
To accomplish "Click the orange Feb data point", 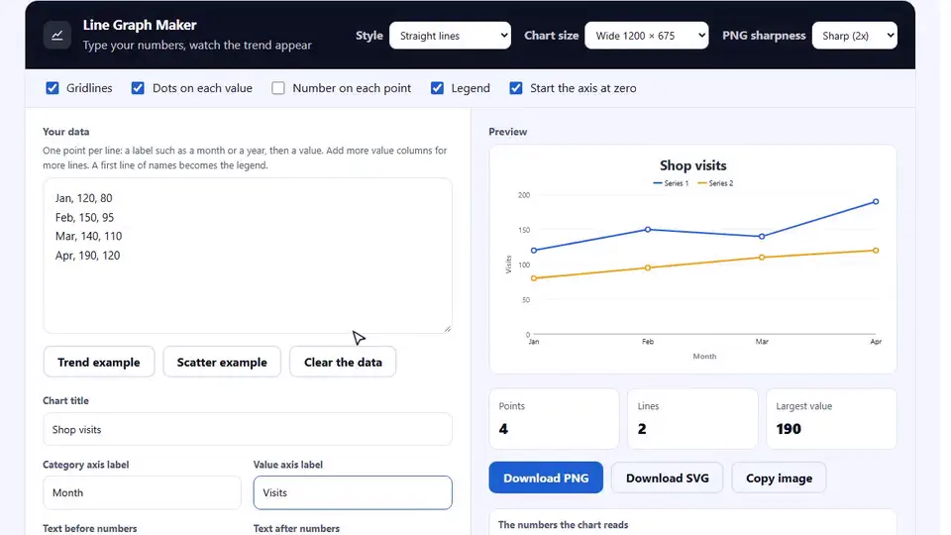I will point(648,267).
